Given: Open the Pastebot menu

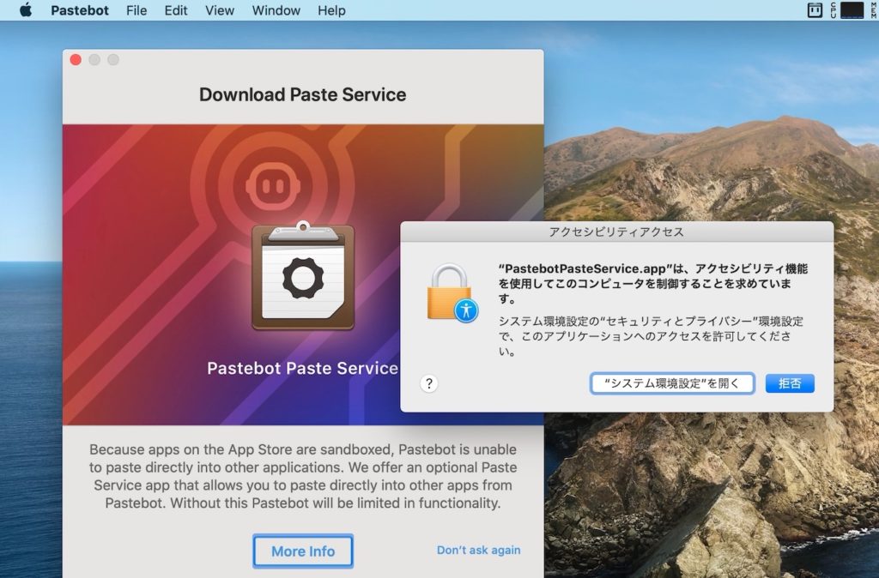Looking at the screenshot, I should (x=80, y=10).
